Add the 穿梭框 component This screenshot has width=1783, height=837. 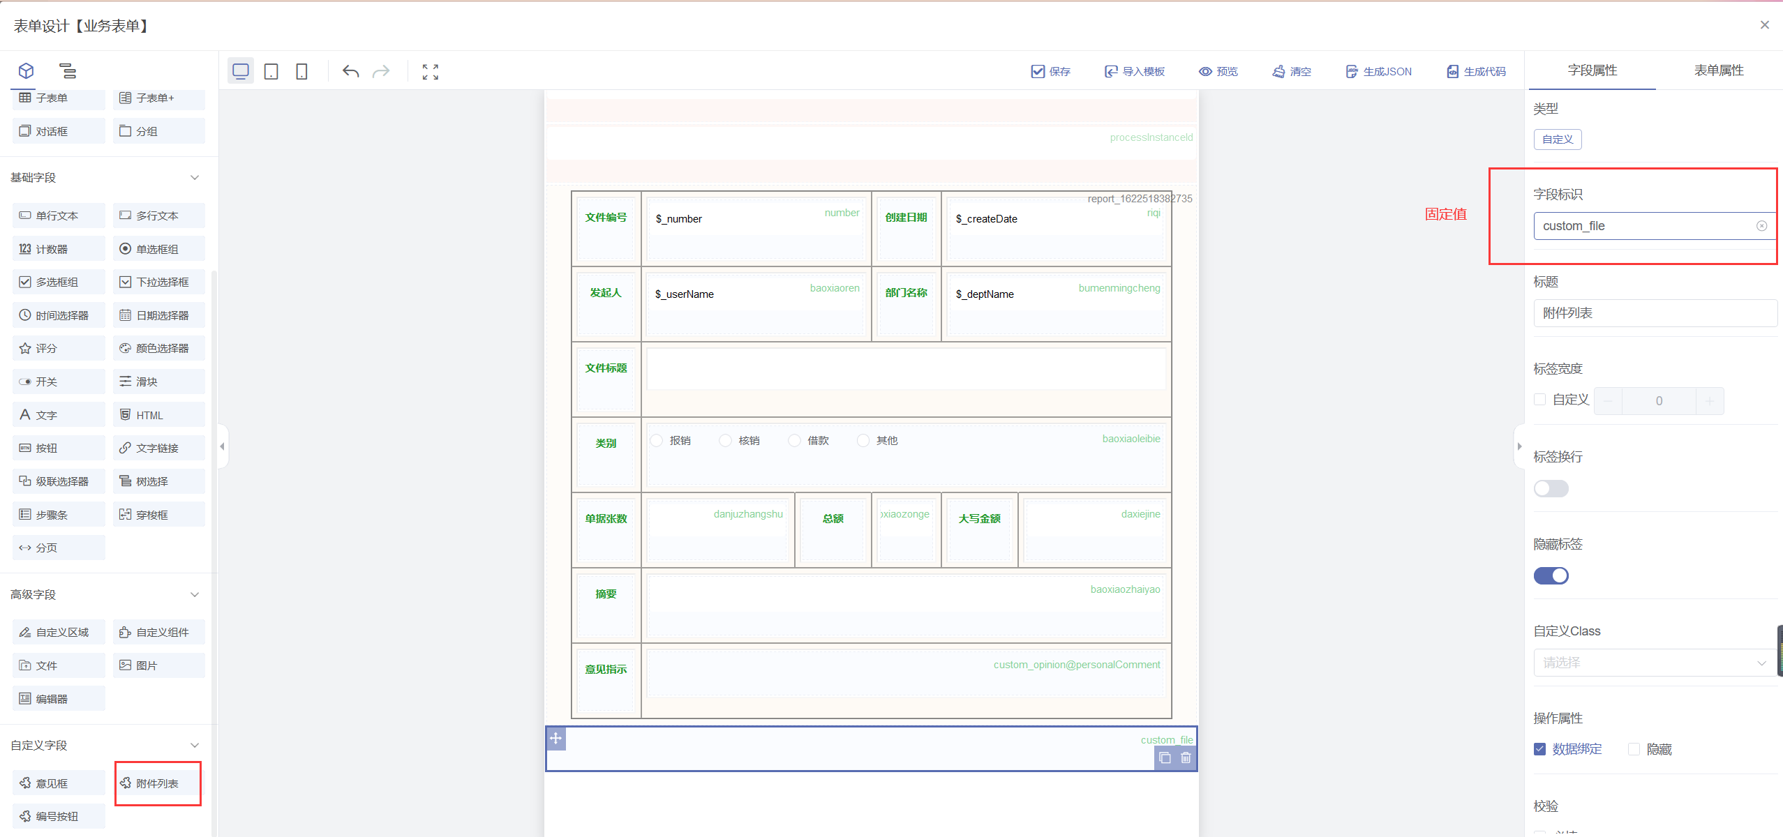click(x=159, y=515)
